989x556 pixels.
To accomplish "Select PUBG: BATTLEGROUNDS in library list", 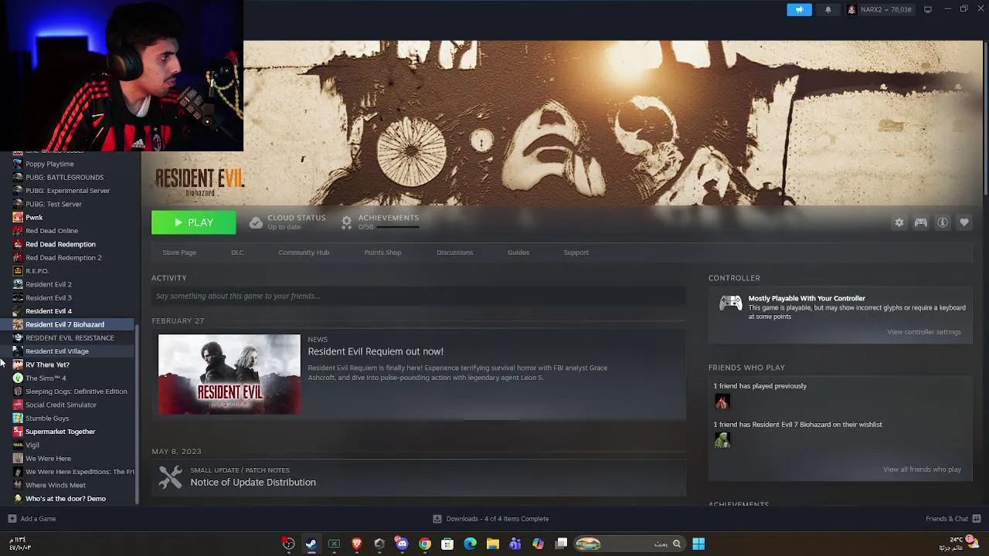I will pyautogui.click(x=64, y=177).
